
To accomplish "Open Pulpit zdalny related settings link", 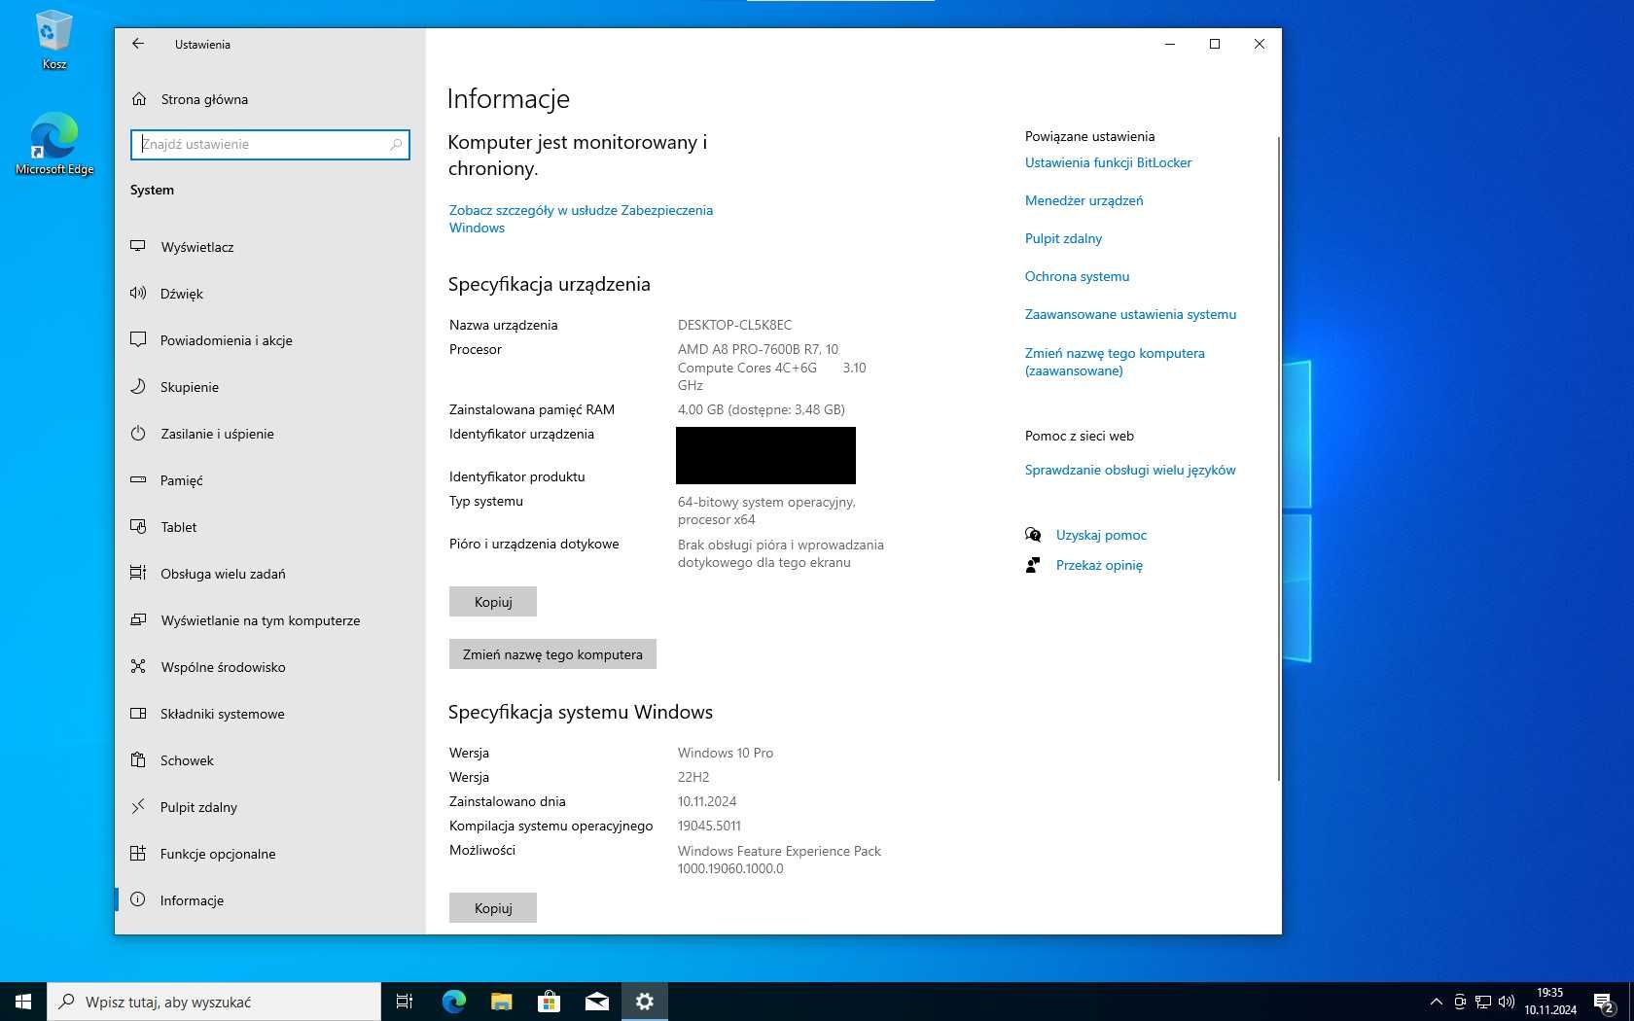I will (1063, 238).
